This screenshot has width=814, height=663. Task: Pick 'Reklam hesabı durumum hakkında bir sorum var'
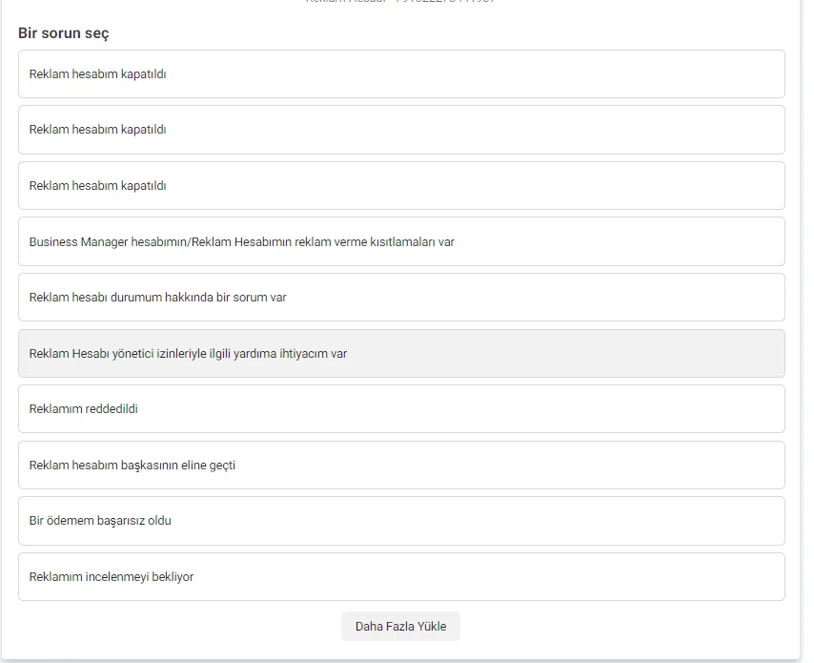click(x=400, y=298)
